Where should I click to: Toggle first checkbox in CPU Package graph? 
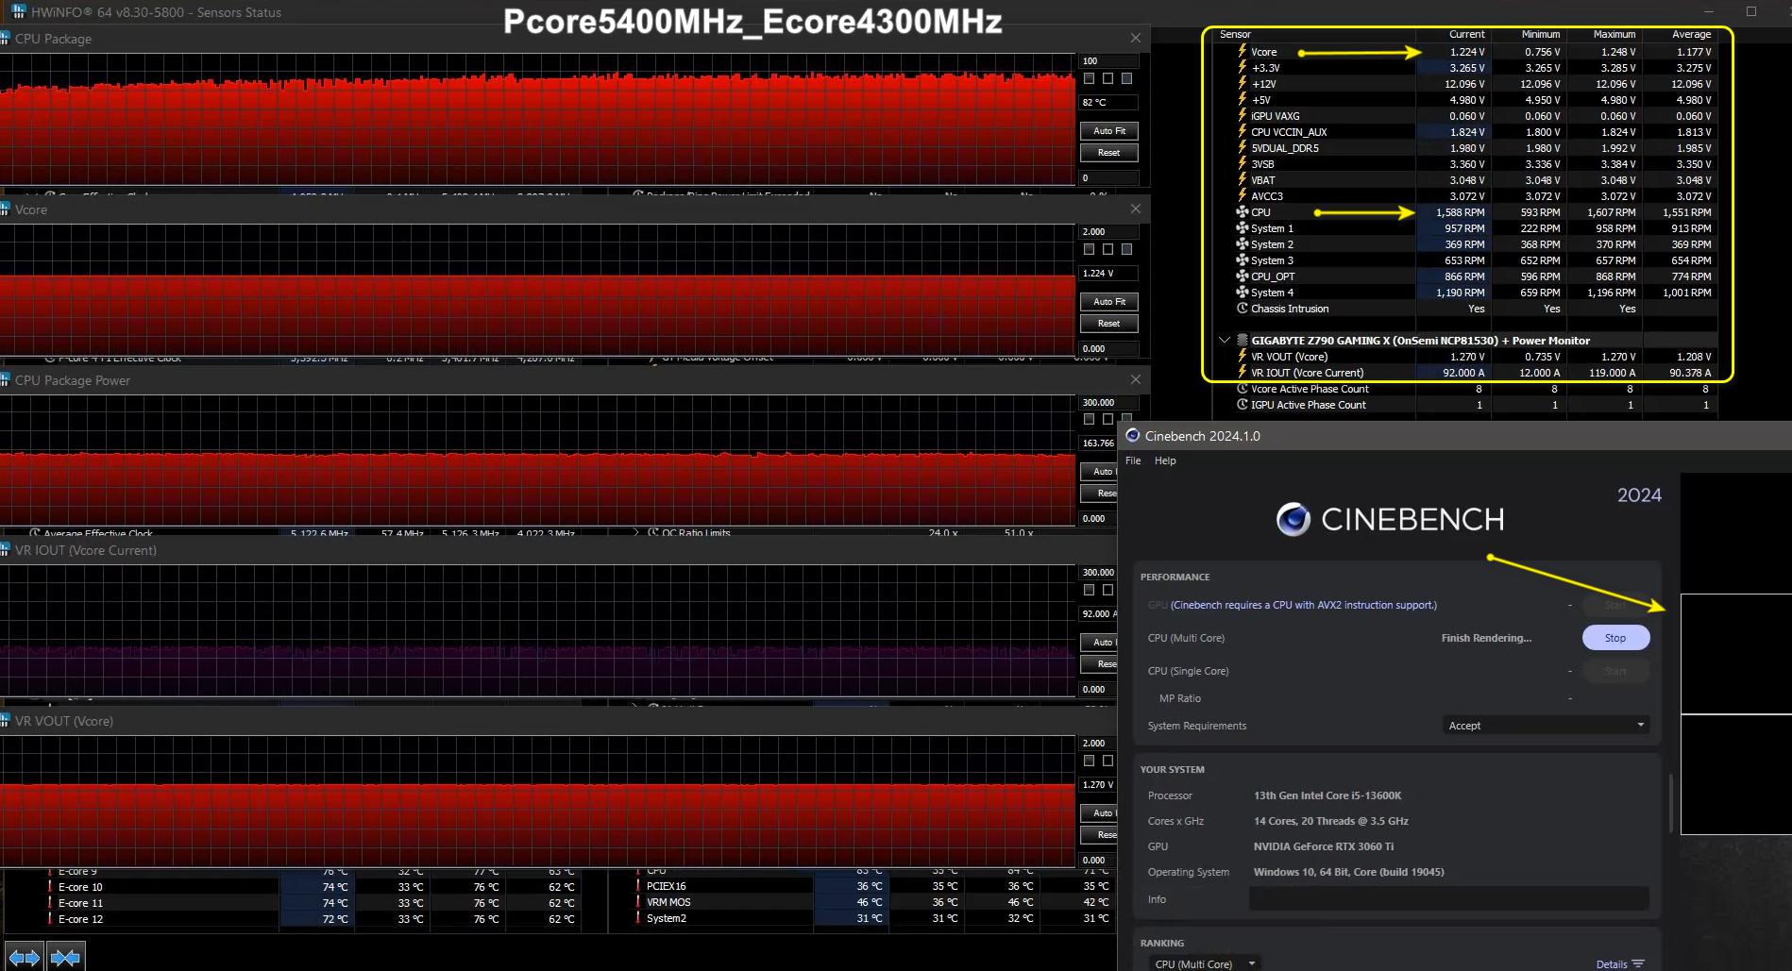tap(1090, 78)
